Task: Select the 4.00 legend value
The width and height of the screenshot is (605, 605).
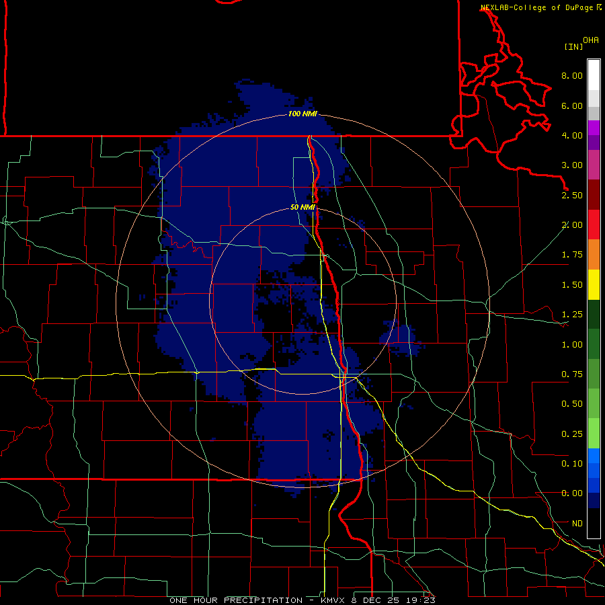Action: tap(572, 135)
